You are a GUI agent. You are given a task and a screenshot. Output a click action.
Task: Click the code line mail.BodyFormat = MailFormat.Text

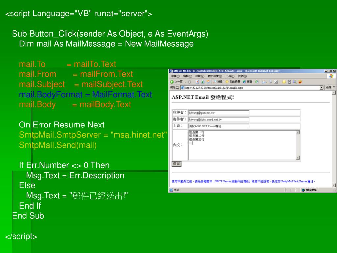click(86, 95)
